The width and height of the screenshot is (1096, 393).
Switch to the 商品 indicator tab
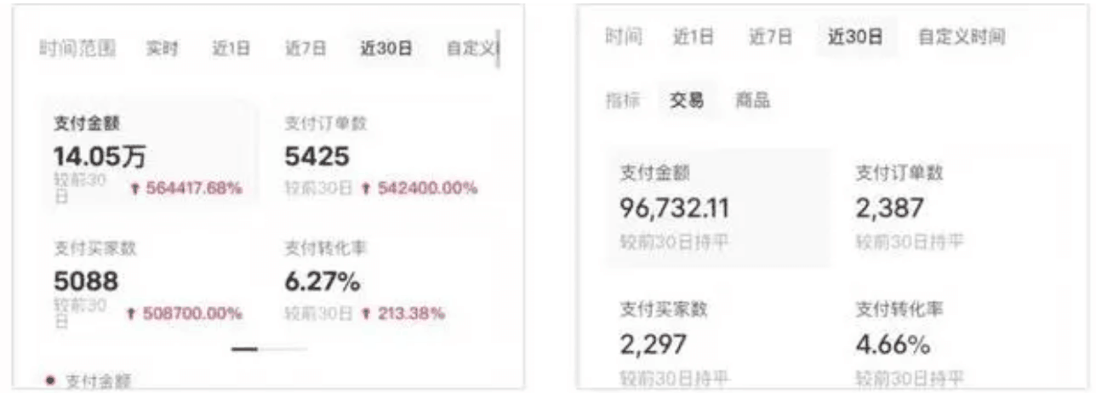[752, 101]
